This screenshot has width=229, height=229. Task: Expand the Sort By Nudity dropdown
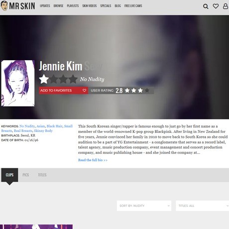[x=144, y=206]
